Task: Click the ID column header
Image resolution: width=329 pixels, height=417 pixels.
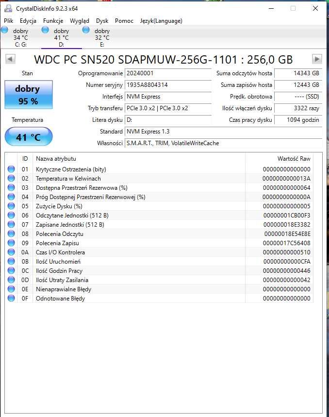Action: click(25, 159)
